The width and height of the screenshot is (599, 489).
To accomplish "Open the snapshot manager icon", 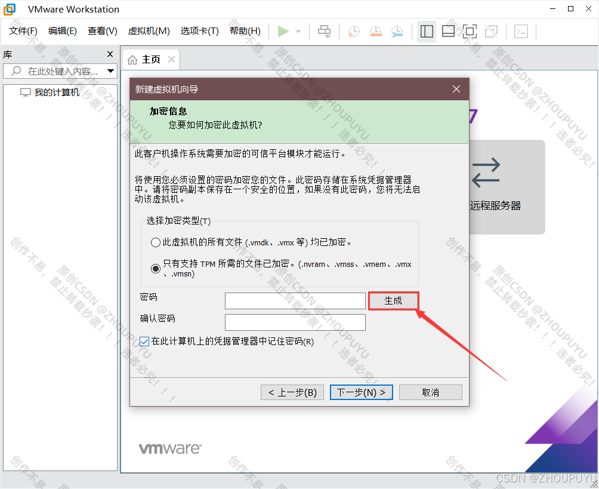I will tap(397, 32).
